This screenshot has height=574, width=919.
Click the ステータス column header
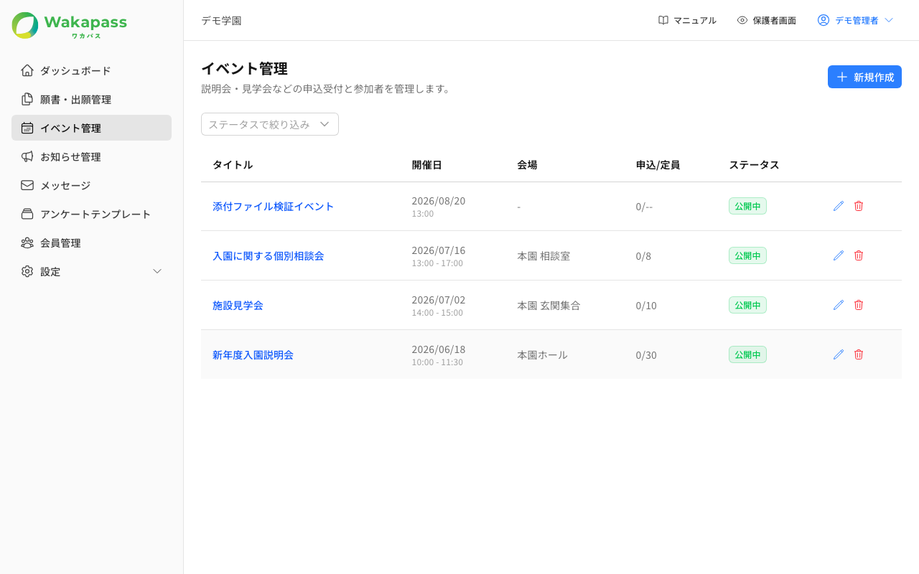[754, 164]
